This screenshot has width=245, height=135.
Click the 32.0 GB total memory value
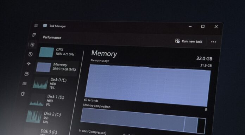tap(204, 59)
